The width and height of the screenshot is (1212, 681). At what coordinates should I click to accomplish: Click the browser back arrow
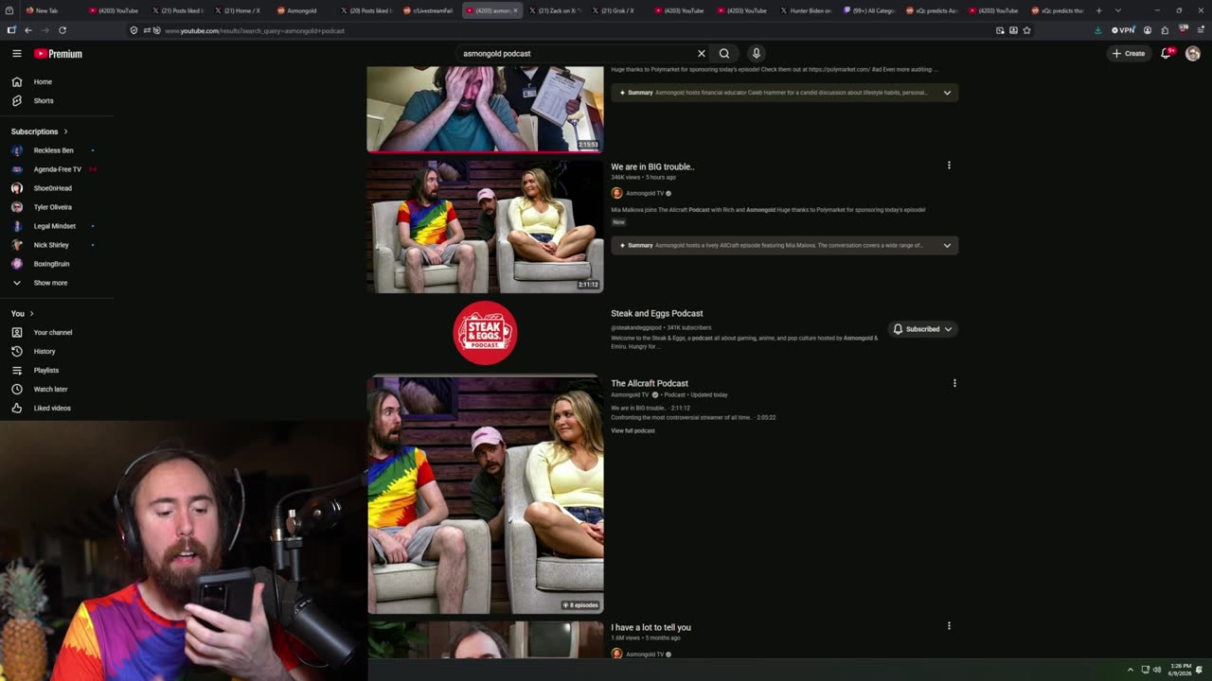(x=27, y=30)
